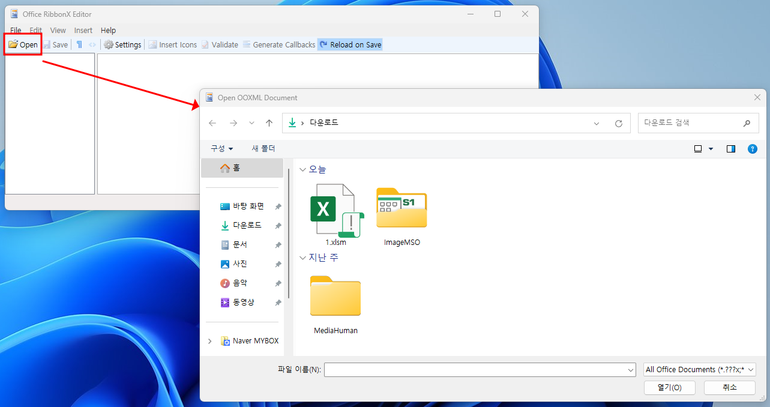Click the 새 폴더 button
Image resolution: width=770 pixels, height=407 pixels.
[263, 148]
